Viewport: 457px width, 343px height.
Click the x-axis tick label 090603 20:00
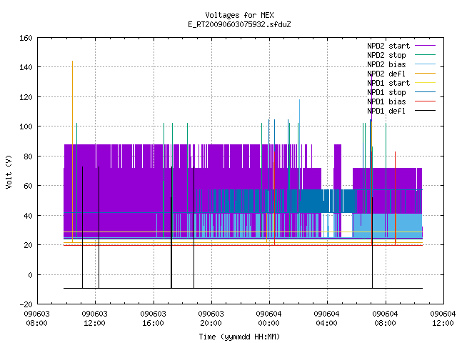pyautogui.click(x=211, y=318)
